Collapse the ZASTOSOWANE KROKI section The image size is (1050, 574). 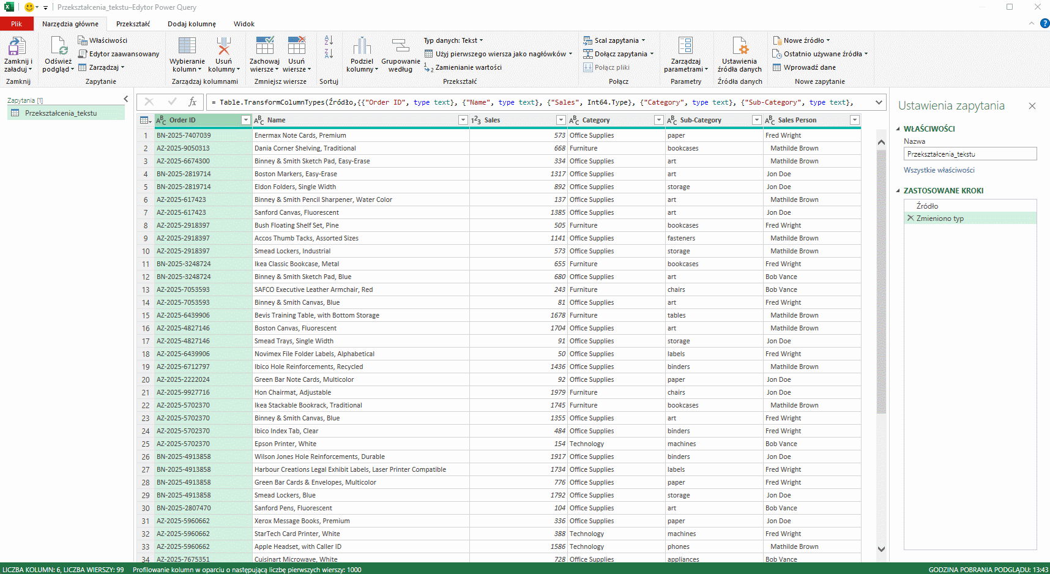[x=898, y=190]
